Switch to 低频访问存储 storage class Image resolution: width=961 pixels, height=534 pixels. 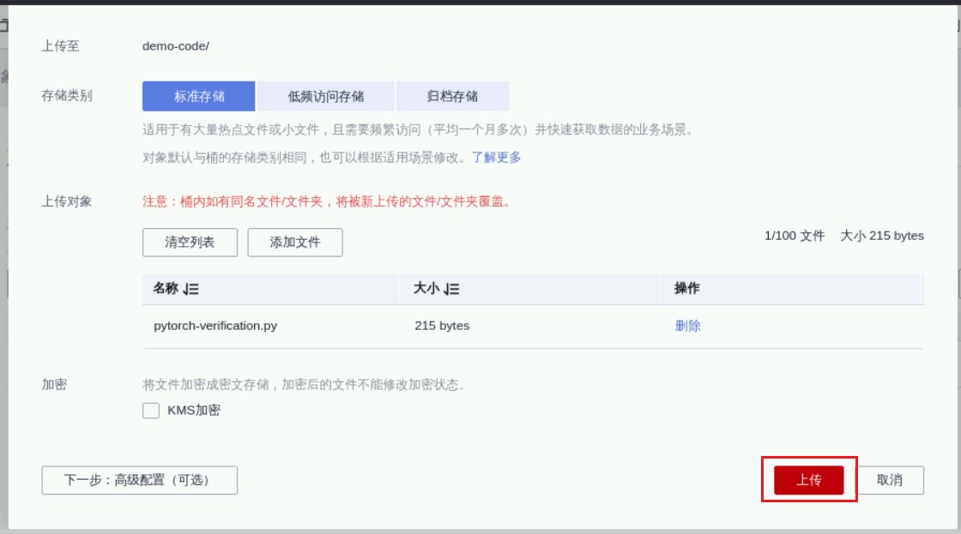click(x=326, y=97)
